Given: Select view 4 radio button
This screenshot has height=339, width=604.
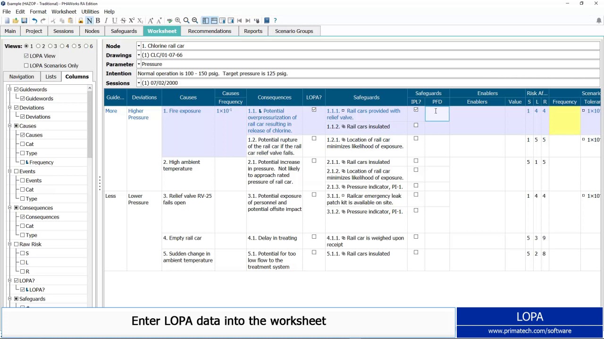Looking at the screenshot, I should (62, 46).
